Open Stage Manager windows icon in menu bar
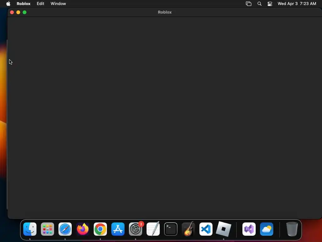 pos(248,4)
